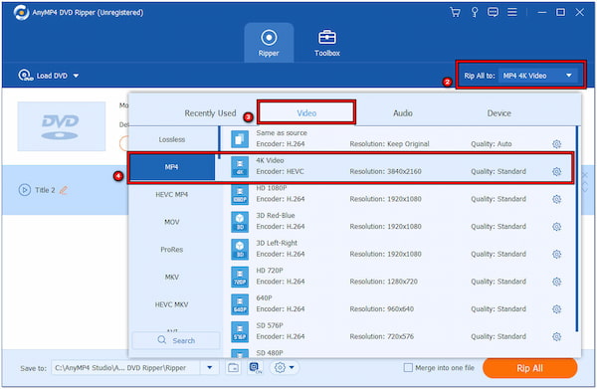Image resolution: width=597 pixels, height=389 pixels.
Task: Open the hamburger menu icon
Action: pos(512,12)
